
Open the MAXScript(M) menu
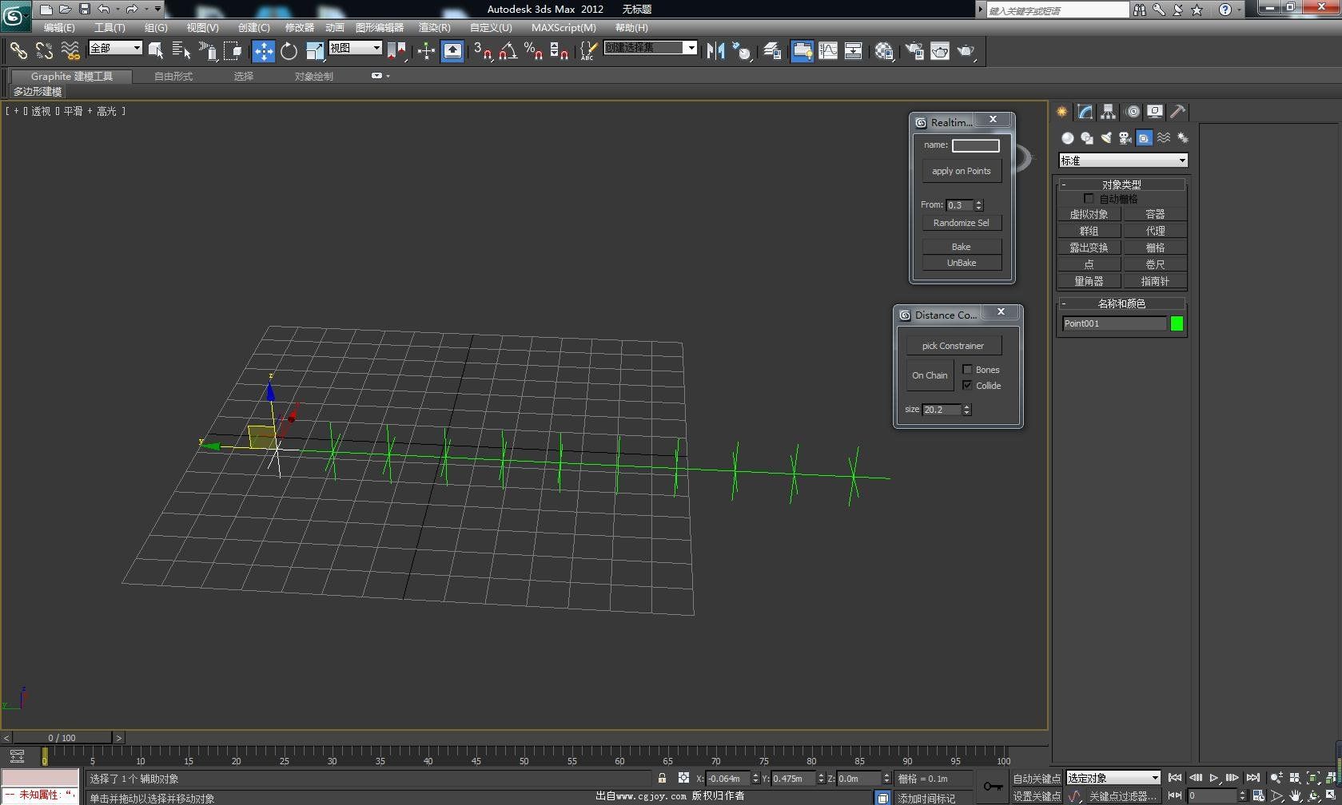point(563,27)
